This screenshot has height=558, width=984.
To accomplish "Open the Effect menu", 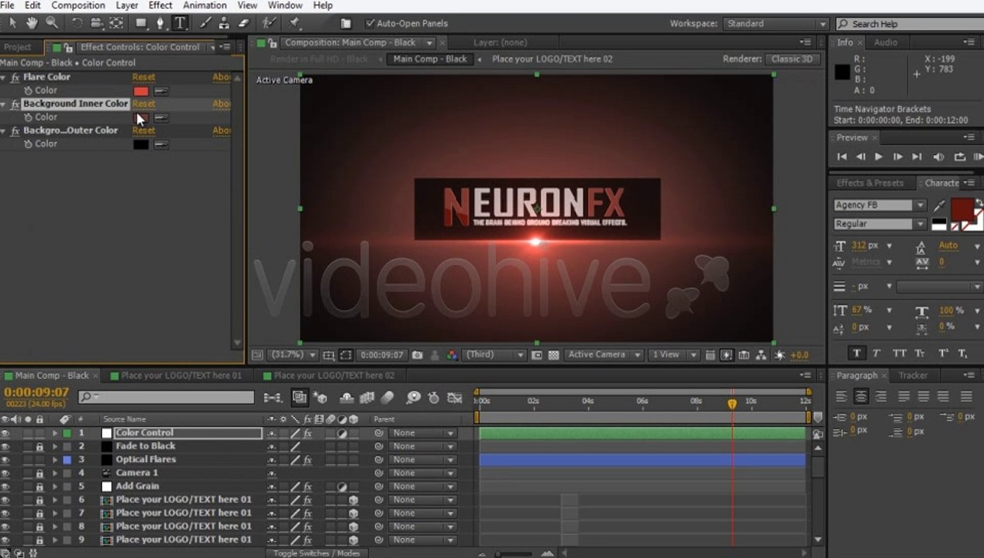I will 160,5.
